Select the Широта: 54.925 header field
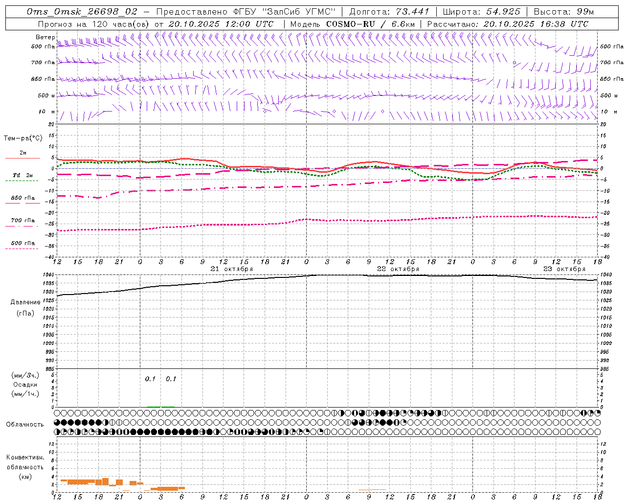Image resolution: width=626 pixels, height=501 pixels. click(x=481, y=12)
